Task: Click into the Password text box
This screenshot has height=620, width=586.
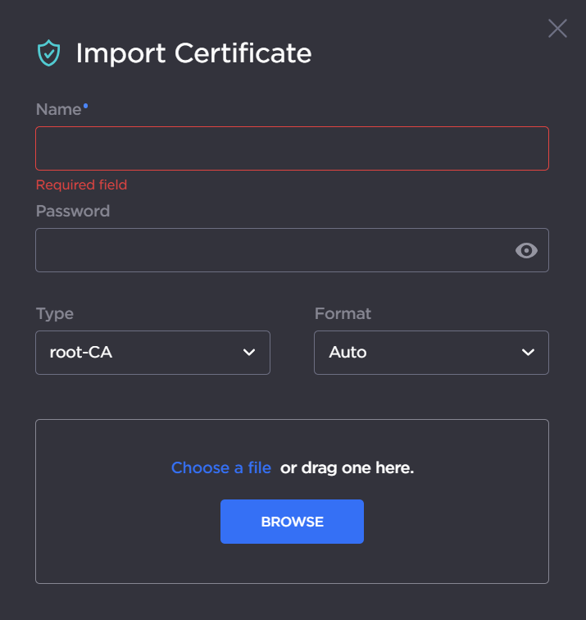Action: click(270, 250)
